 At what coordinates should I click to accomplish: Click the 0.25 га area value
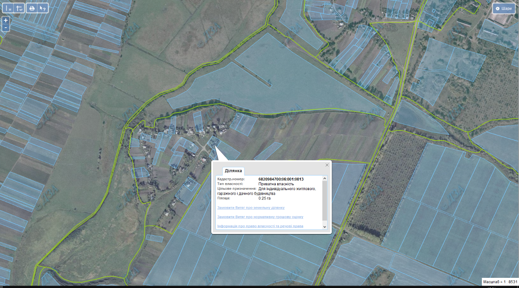(x=265, y=198)
